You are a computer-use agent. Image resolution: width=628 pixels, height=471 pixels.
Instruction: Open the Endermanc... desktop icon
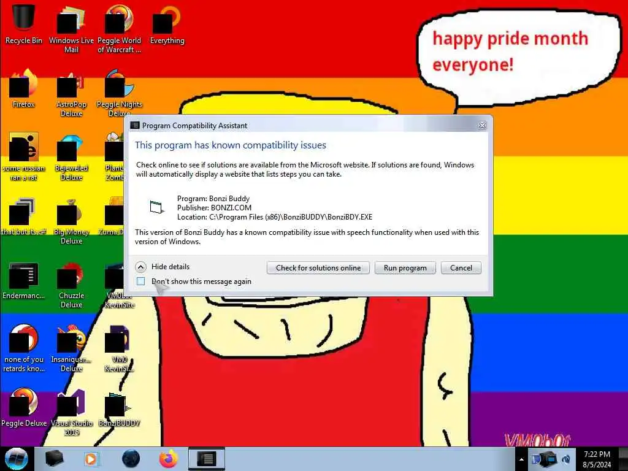[24, 280]
